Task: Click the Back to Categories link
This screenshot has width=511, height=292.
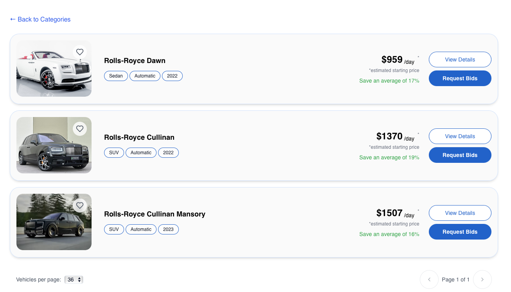Action: (x=44, y=19)
